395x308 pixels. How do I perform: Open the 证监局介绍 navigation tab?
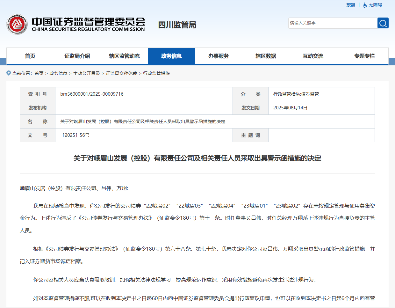tap(77, 56)
